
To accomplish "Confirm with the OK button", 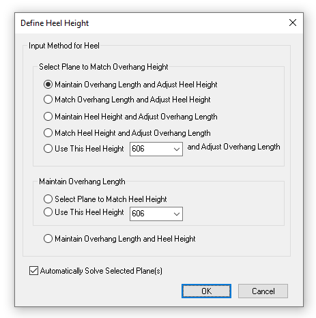I will 206,291.
